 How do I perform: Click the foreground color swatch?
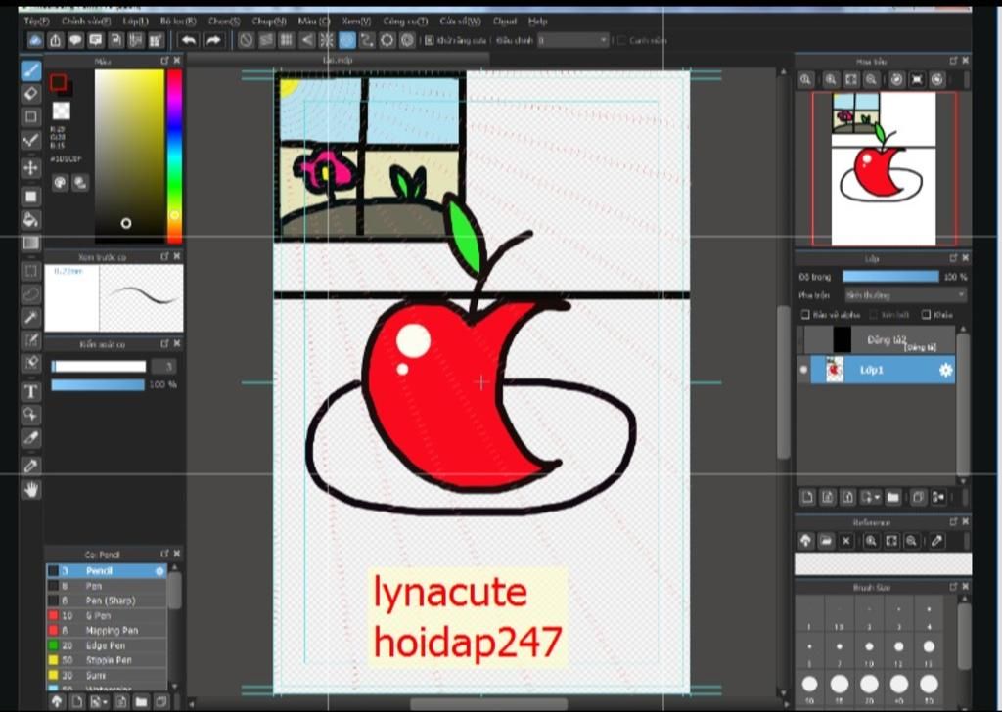pyautogui.click(x=58, y=82)
